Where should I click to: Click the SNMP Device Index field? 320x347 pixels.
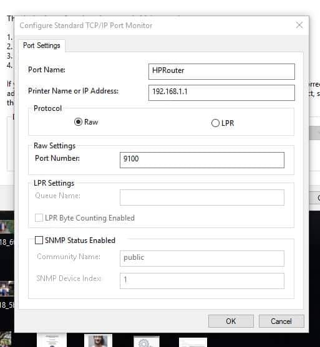click(x=202, y=281)
